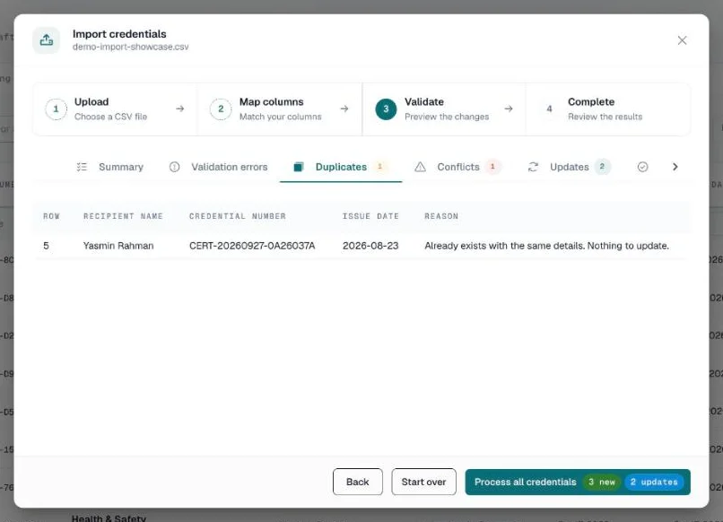Click the arrow after the Upload step
Image resolution: width=723 pixels, height=522 pixels.
coord(179,109)
